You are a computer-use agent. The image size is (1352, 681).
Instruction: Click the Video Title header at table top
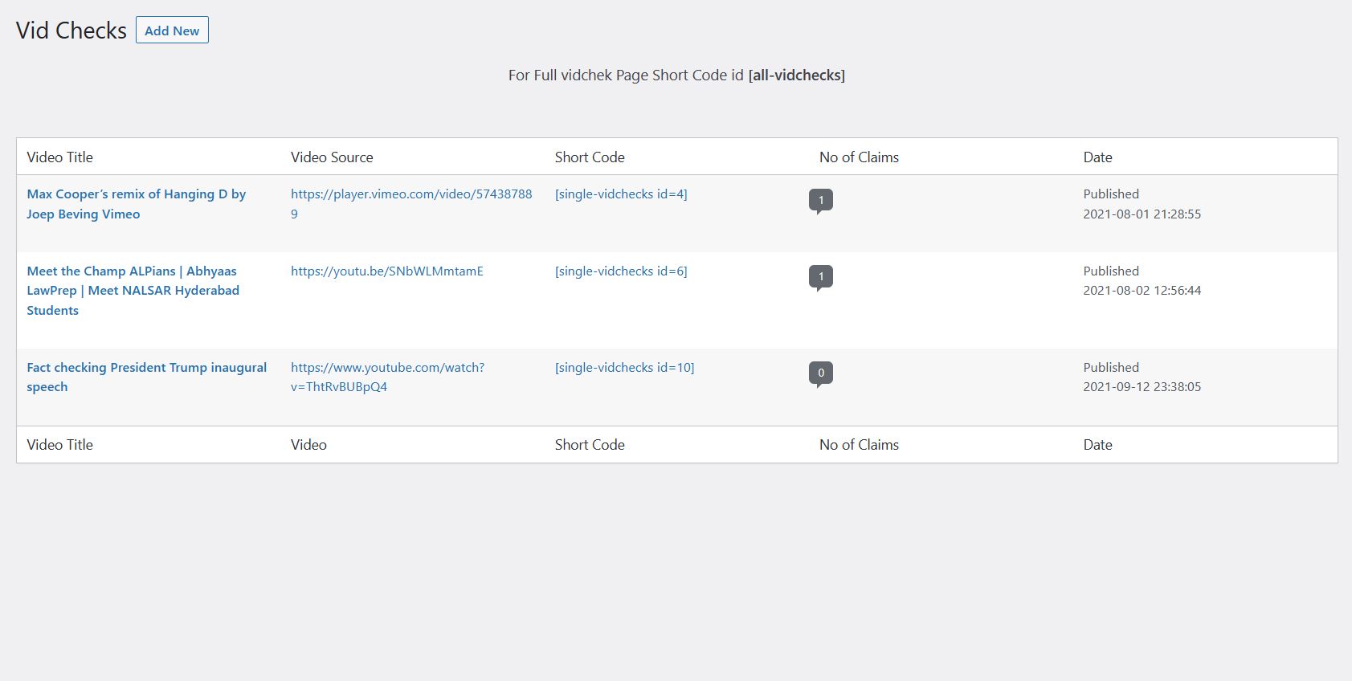[x=60, y=157]
